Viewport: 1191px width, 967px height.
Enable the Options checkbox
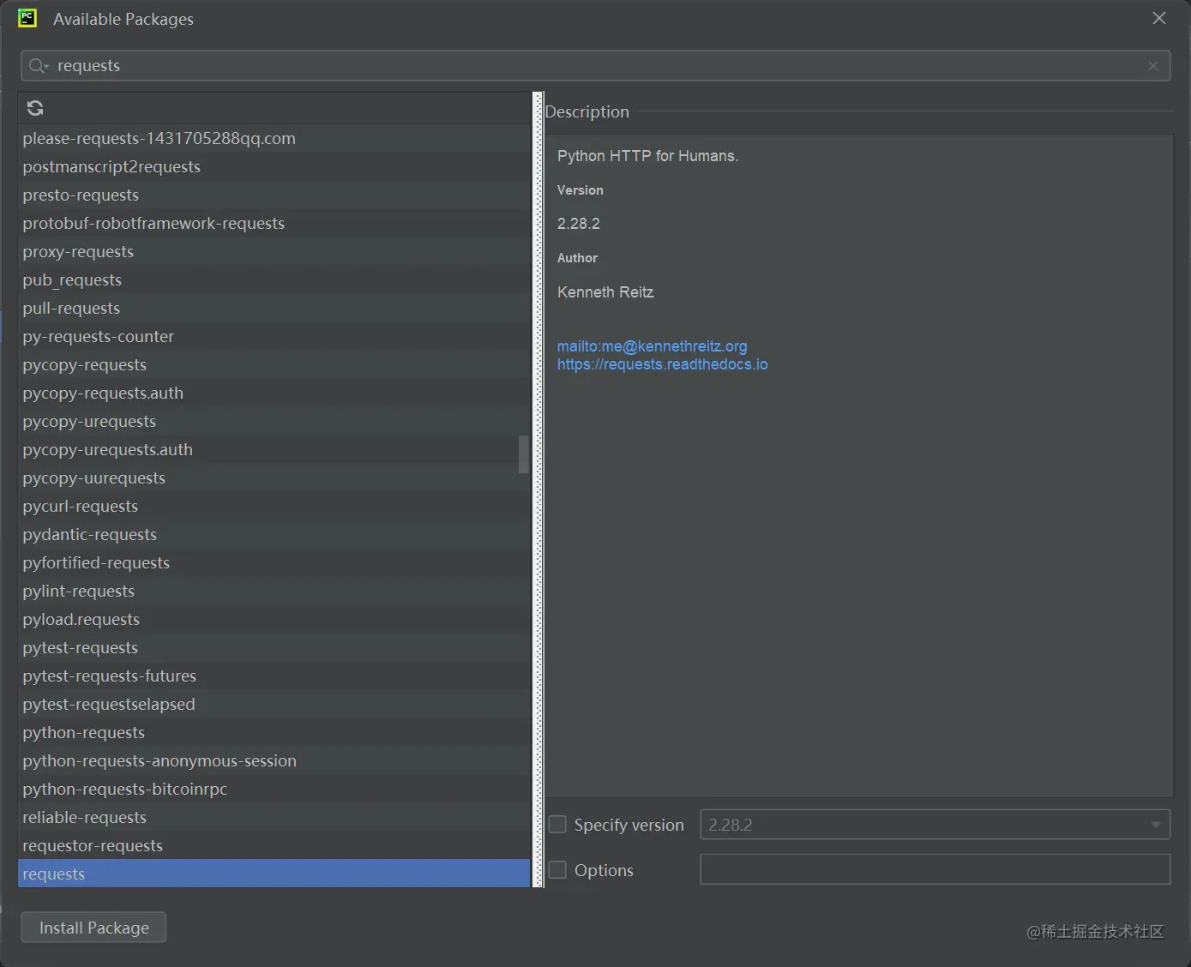(557, 870)
